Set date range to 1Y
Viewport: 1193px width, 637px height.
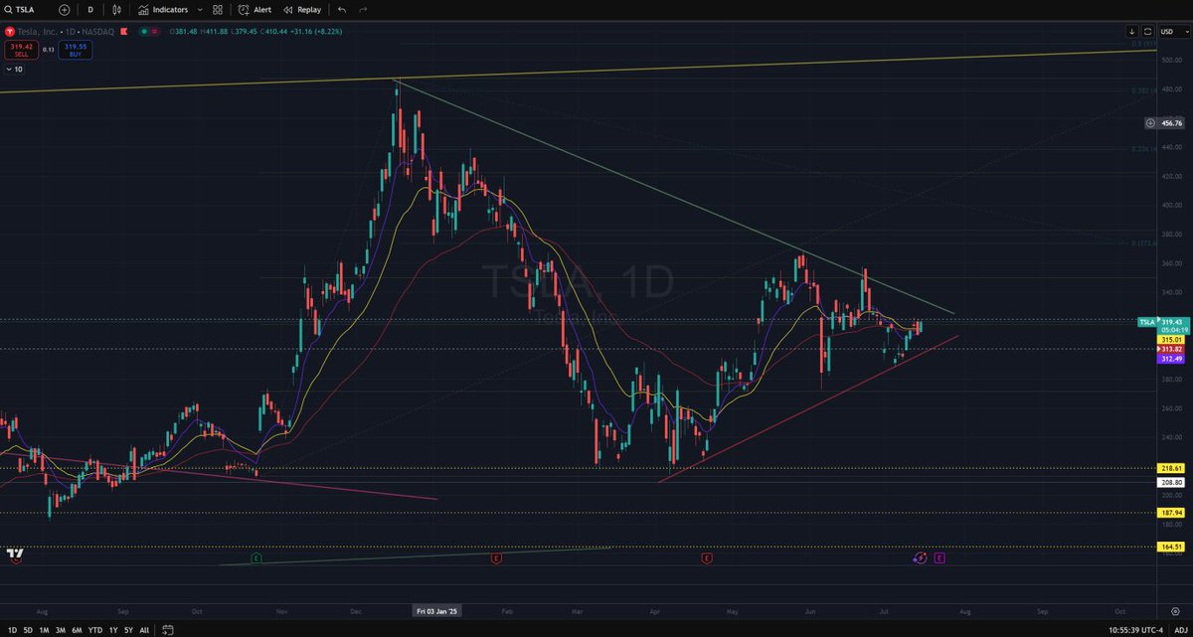click(x=113, y=630)
